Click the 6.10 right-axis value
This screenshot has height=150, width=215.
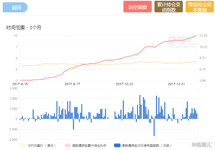click(203, 69)
